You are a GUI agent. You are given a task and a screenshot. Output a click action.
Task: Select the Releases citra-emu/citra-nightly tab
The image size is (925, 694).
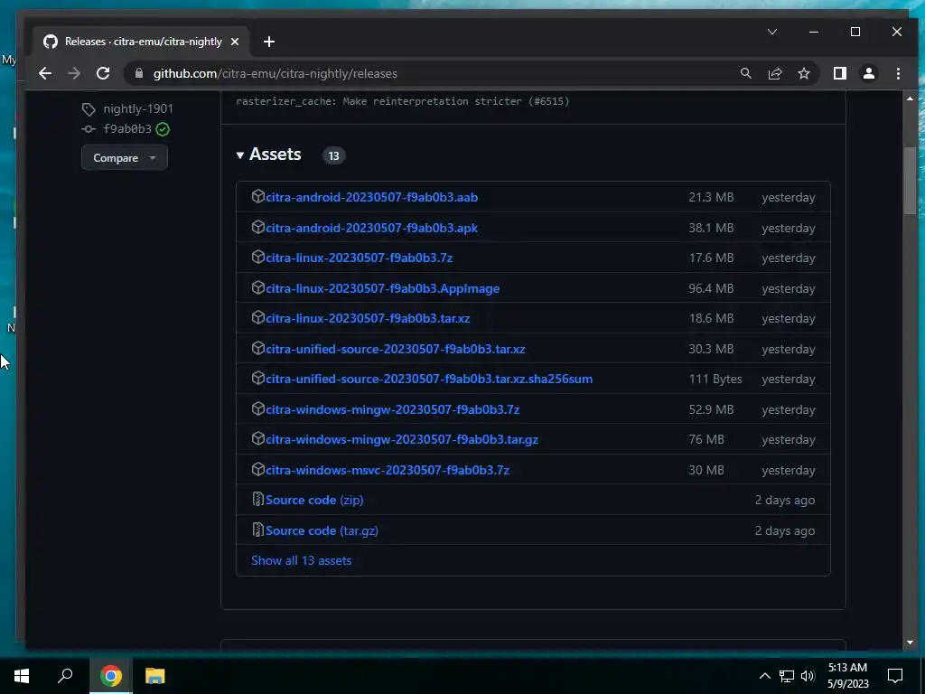pos(142,42)
